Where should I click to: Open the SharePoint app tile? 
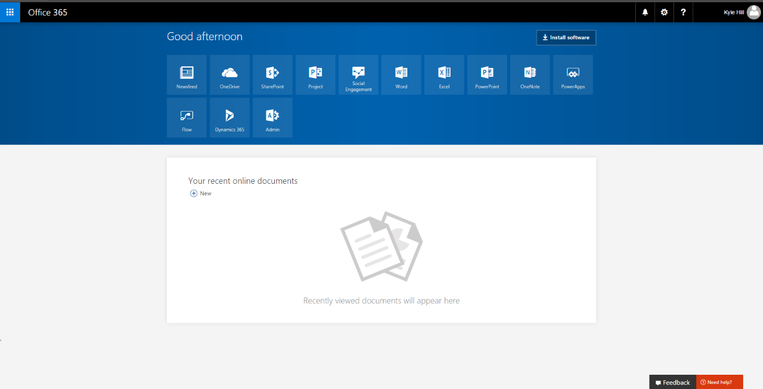coord(273,75)
